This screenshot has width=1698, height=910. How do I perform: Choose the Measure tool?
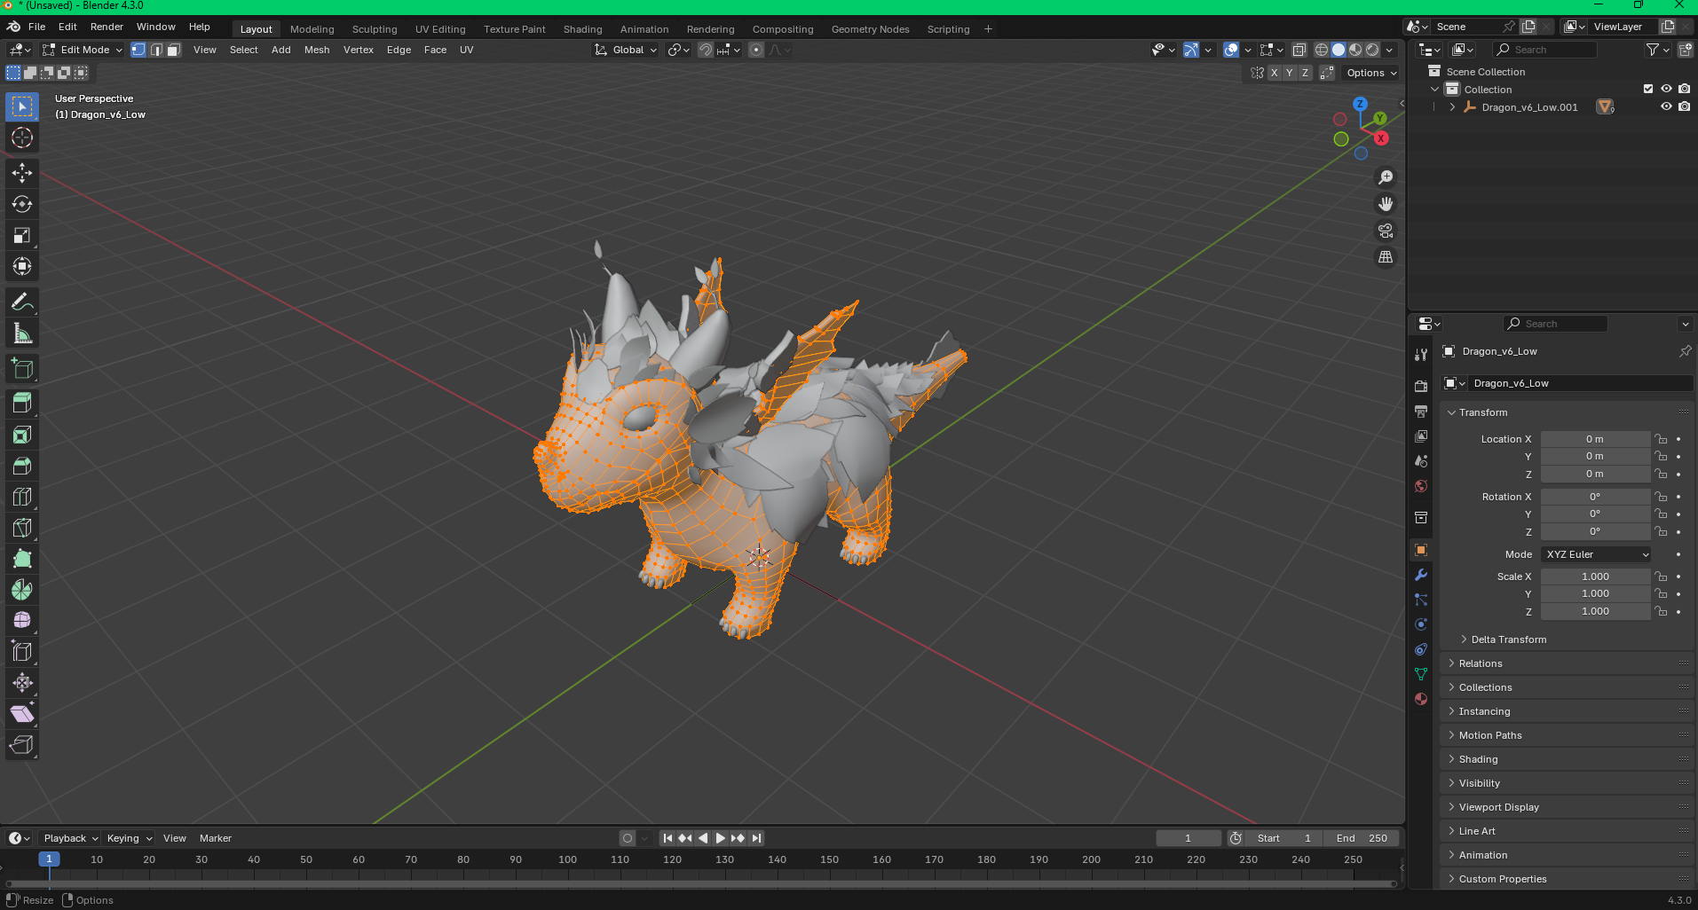click(x=22, y=333)
